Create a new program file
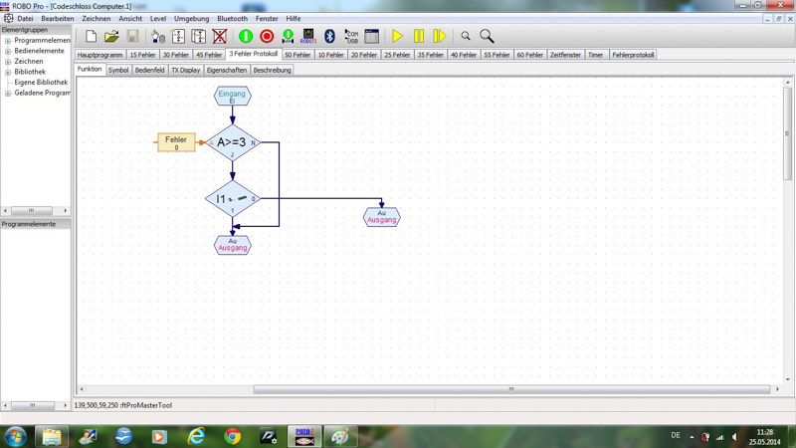This screenshot has height=448, width=796. pyautogui.click(x=91, y=36)
